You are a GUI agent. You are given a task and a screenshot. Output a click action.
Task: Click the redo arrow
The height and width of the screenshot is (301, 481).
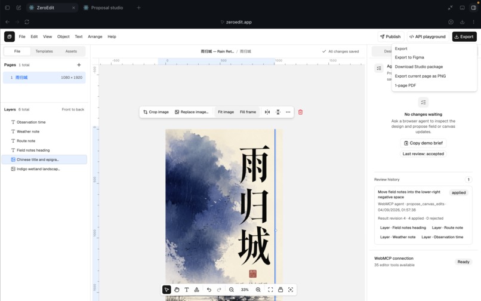point(219,290)
